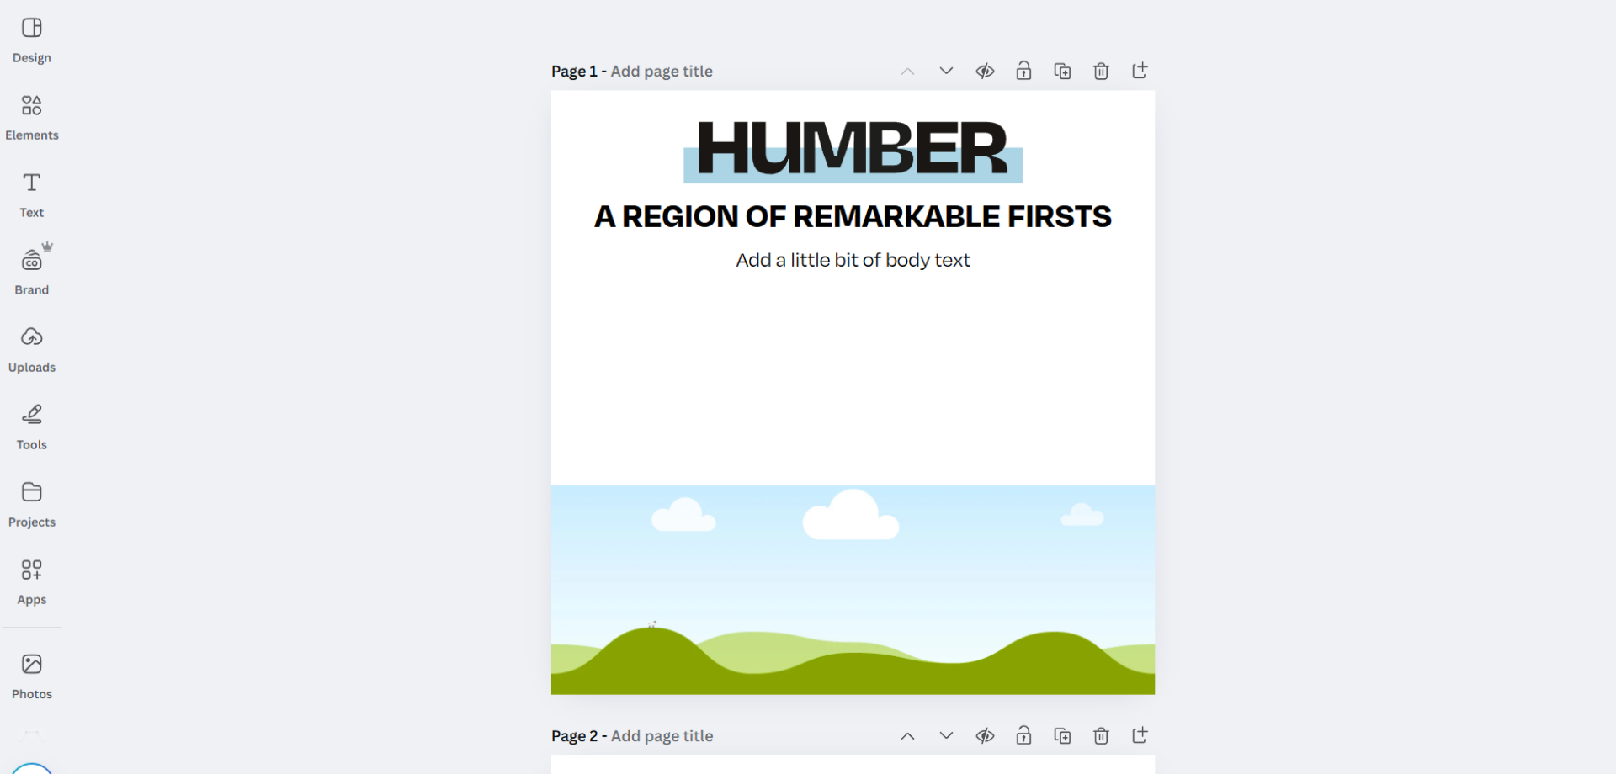Toggle lock on Page 2
This screenshot has height=774, width=1616.
[x=1023, y=736]
